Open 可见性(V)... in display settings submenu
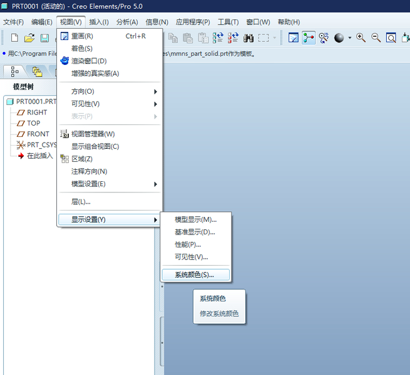Image resolution: width=410 pixels, height=375 pixels. pyautogui.click(x=196, y=257)
